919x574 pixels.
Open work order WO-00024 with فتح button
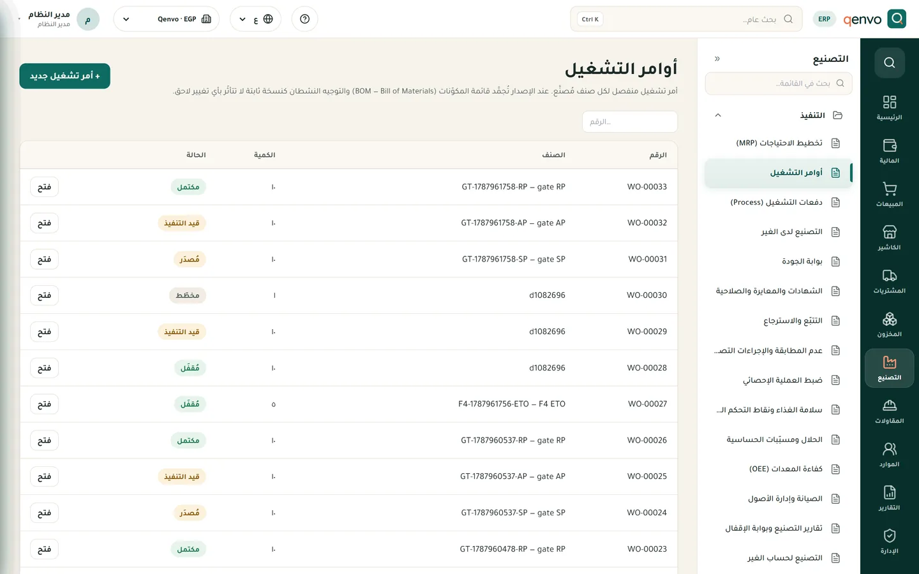tap(44, 513)
